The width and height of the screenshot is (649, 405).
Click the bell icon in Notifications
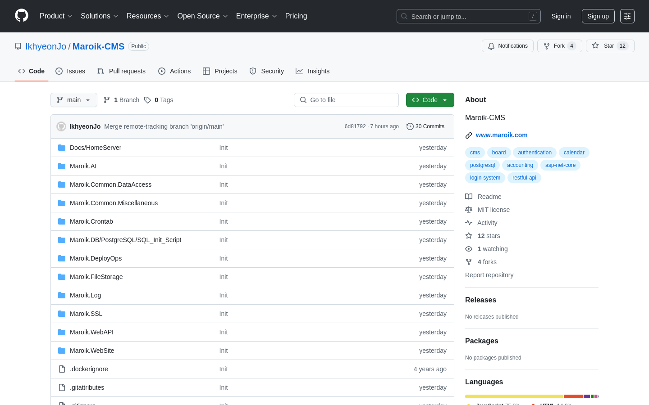(491, 46)
